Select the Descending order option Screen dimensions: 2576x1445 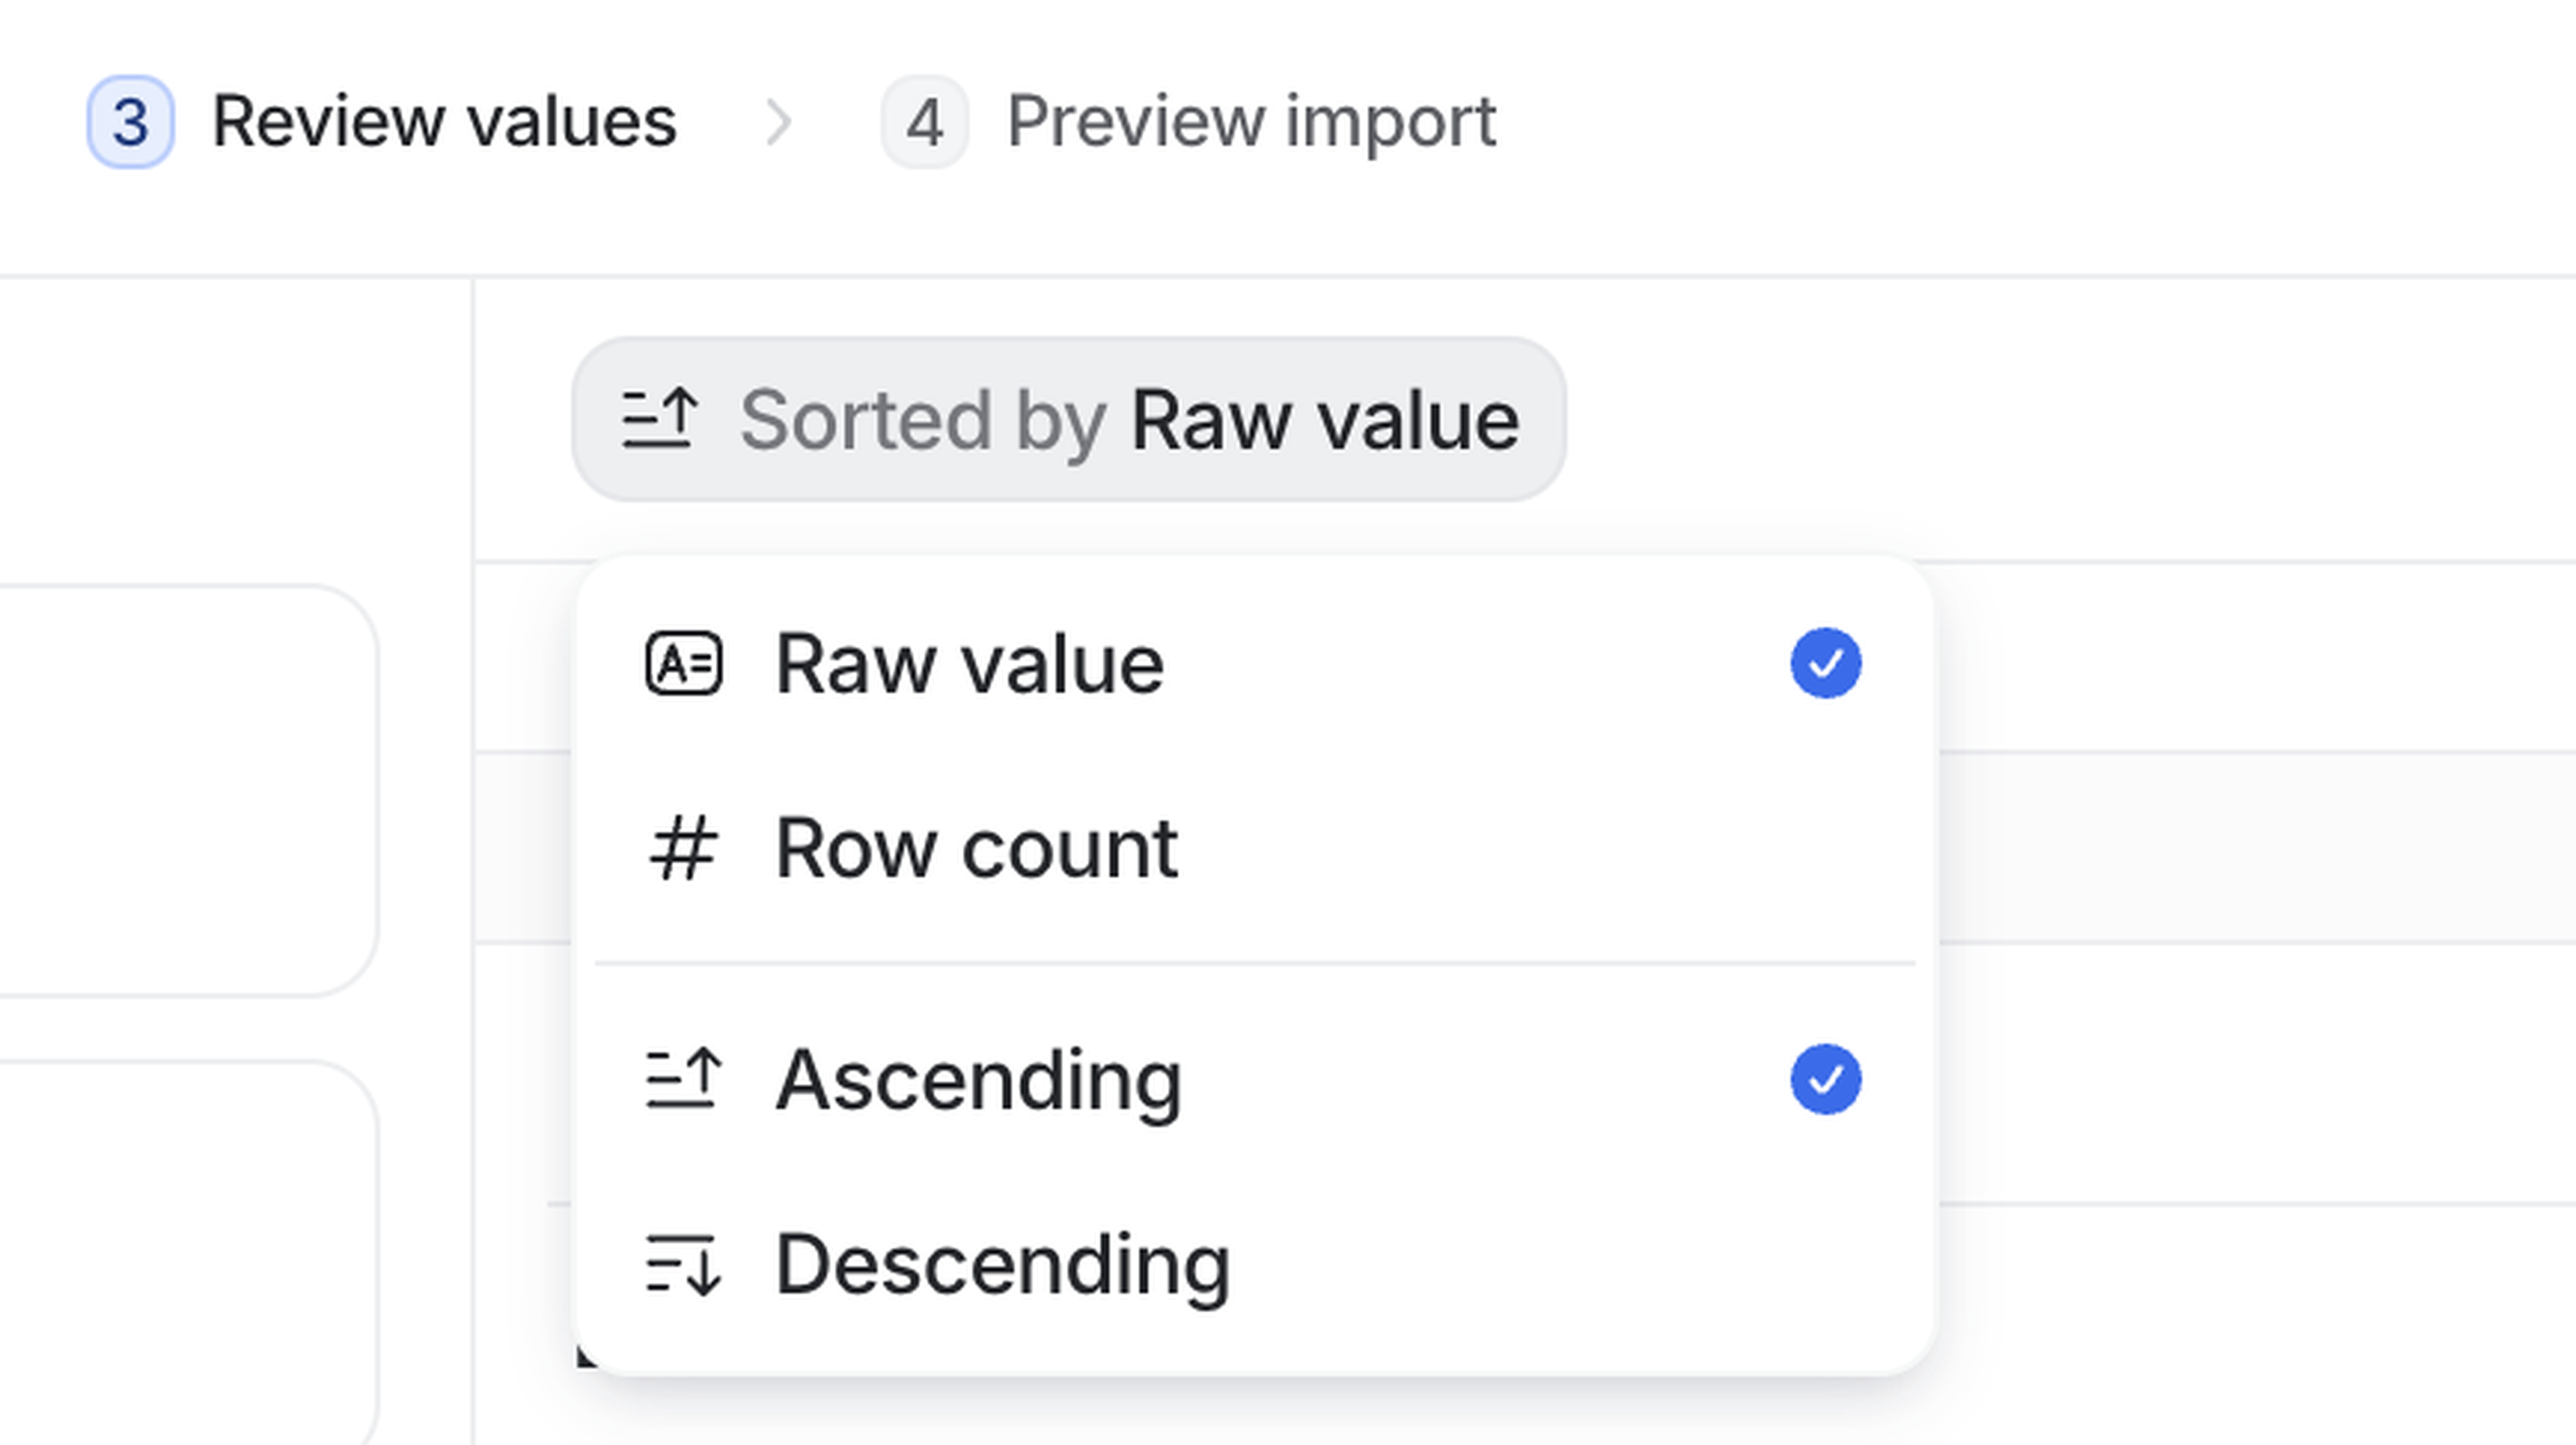[1002, 1265]
